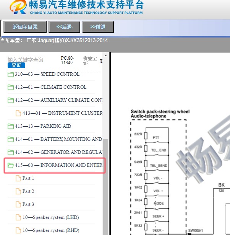Open 10—Speaker system (LHD) diagram
Screen dimensions: 230x235
(x=51, y=217)
